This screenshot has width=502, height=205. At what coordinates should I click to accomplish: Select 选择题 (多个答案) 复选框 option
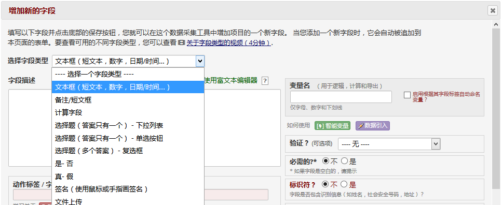click(x=128, y=151)
